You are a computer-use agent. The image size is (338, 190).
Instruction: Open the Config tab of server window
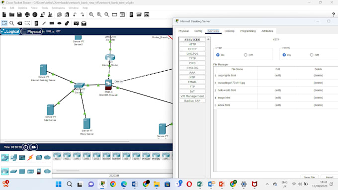tap(198, 31)
